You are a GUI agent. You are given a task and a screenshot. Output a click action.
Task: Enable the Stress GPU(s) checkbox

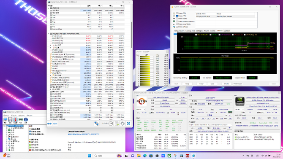coord(177,27)
